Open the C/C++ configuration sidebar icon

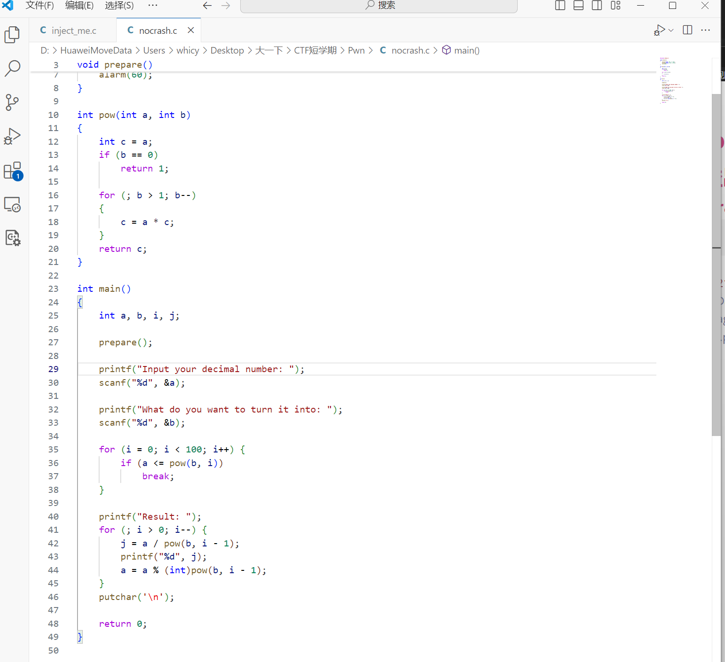click(x=13, y=238)
